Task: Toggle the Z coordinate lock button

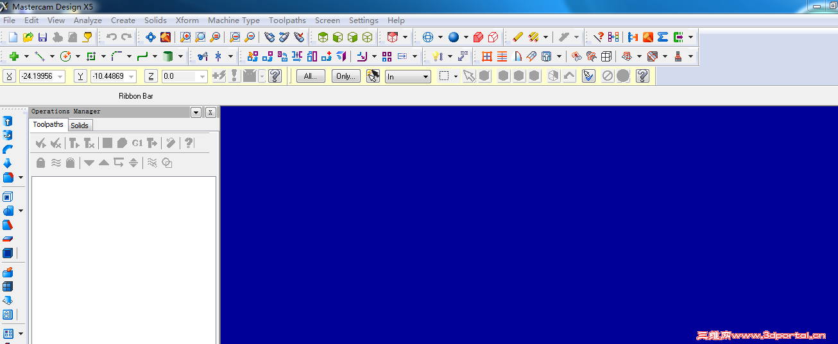Action: (x=151, y=76)
